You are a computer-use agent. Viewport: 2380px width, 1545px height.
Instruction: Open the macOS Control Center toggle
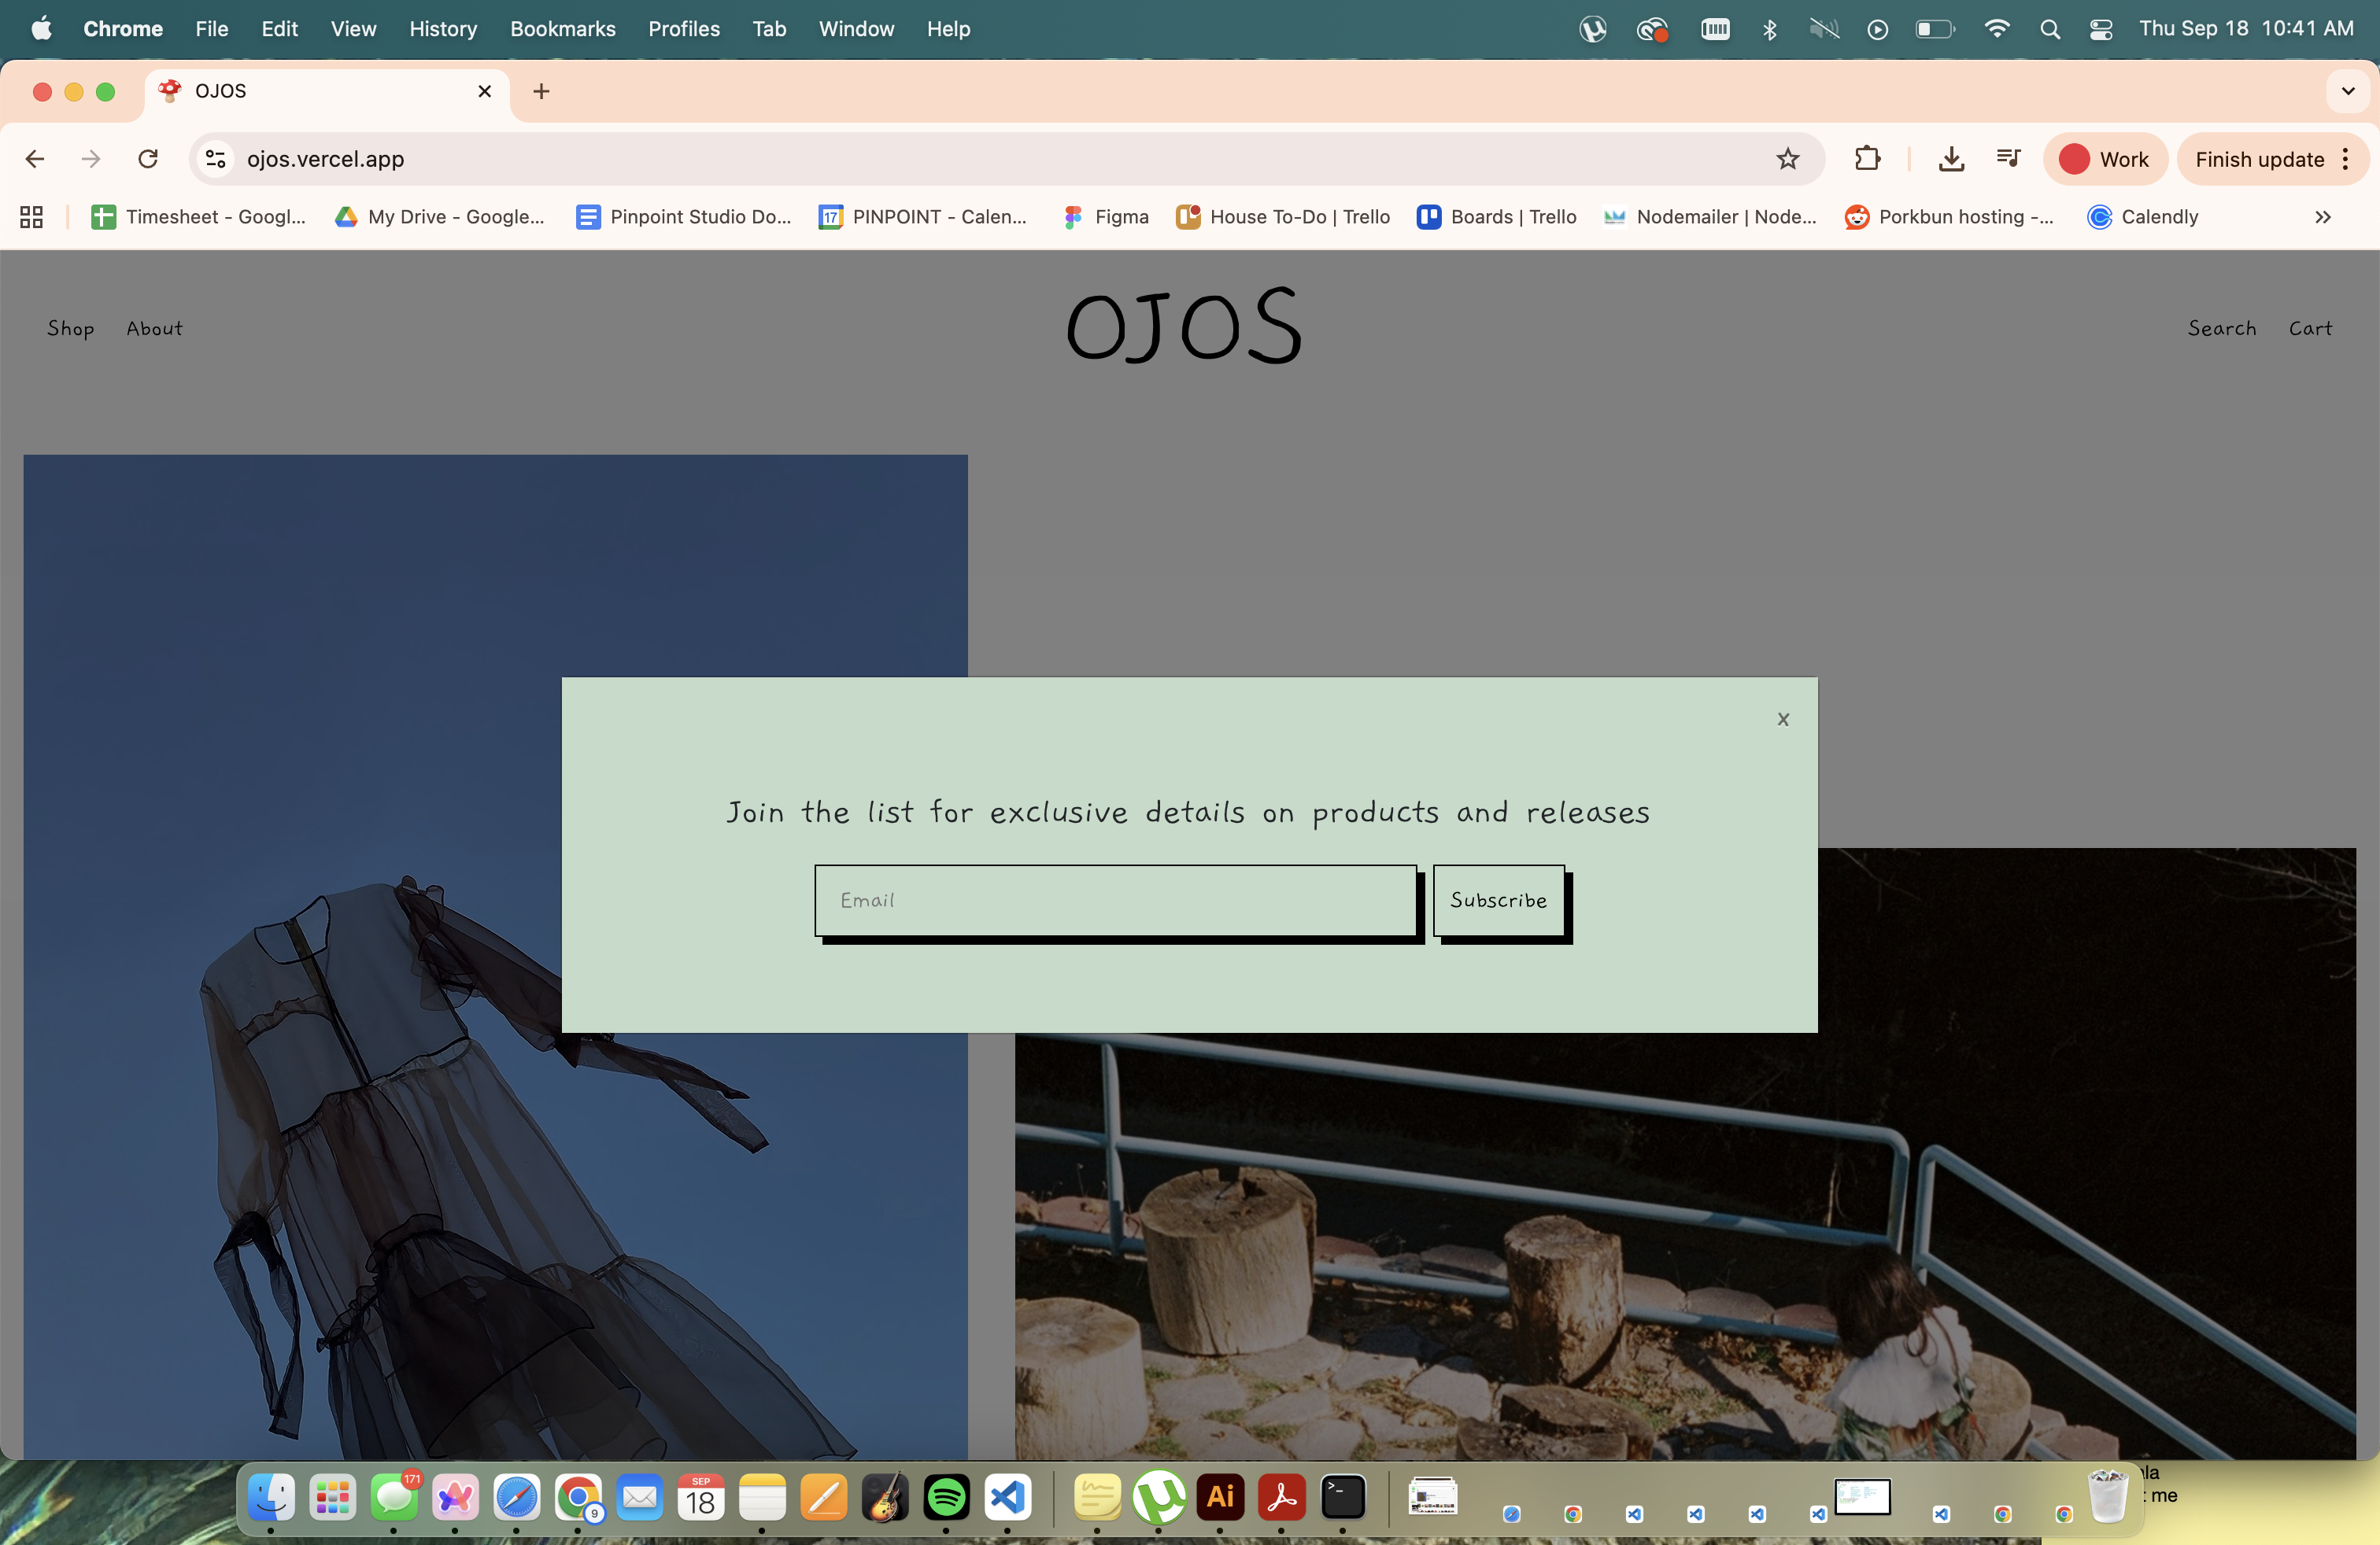click(2100, 29)
